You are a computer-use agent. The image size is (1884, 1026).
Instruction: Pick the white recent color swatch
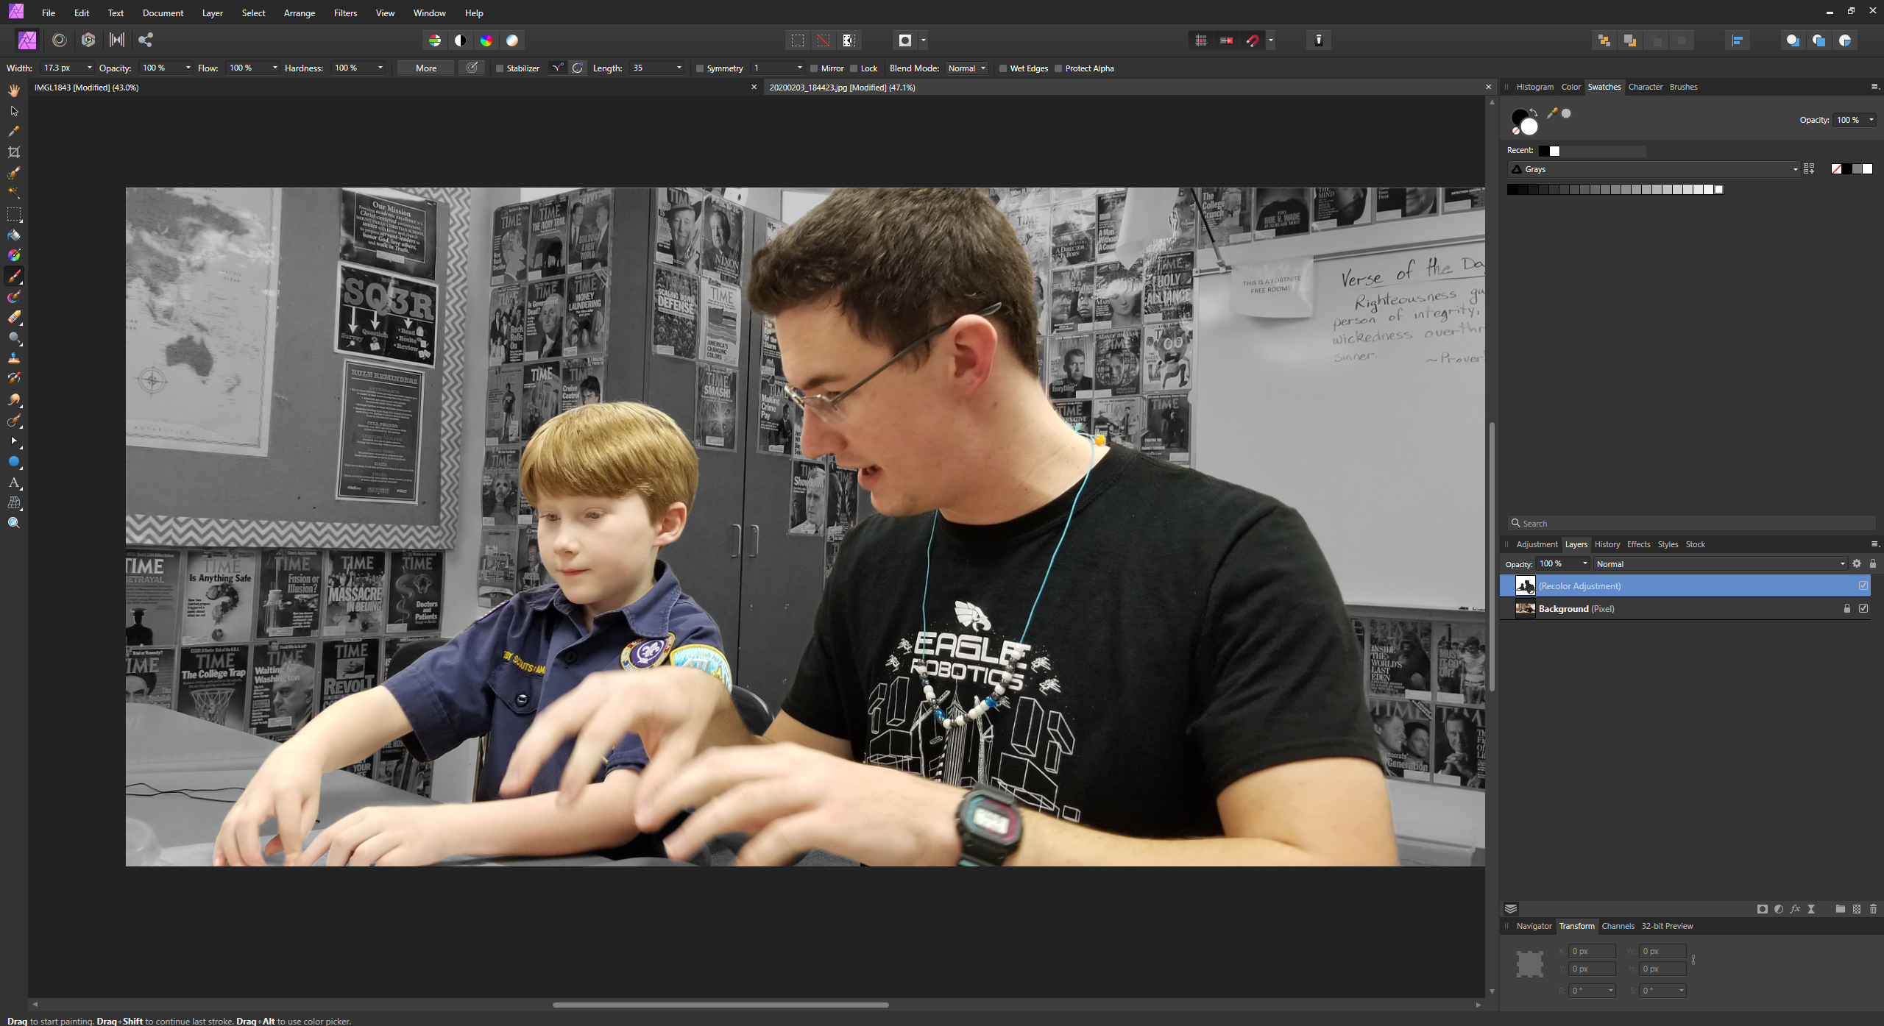pyautogui.click(x=1554, y=151)
